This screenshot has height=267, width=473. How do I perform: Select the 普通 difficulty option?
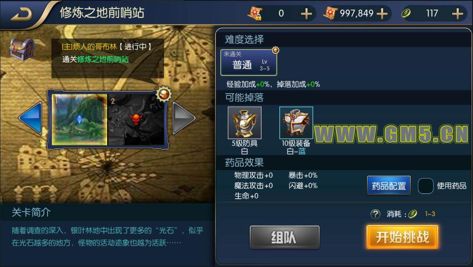click(x=249, y=63)
